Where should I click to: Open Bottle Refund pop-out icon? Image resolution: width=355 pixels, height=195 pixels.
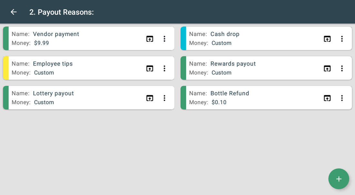(x=327, y=98)
